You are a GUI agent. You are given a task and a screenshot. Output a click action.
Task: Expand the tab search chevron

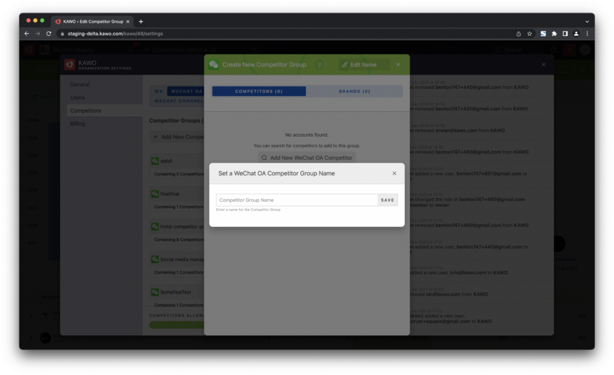click(x=587, y=22)
